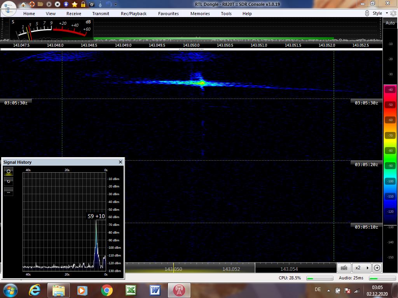The height and width of the screenshot is (298, 398).
Task: Click the SDR Console taskbar icon
Action: [179, 290]
